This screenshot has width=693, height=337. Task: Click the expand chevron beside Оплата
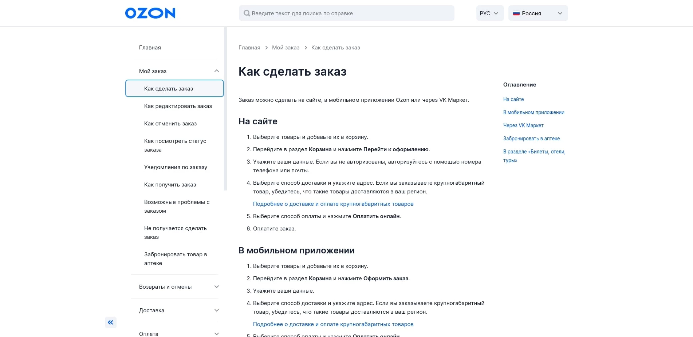[217, 333]
